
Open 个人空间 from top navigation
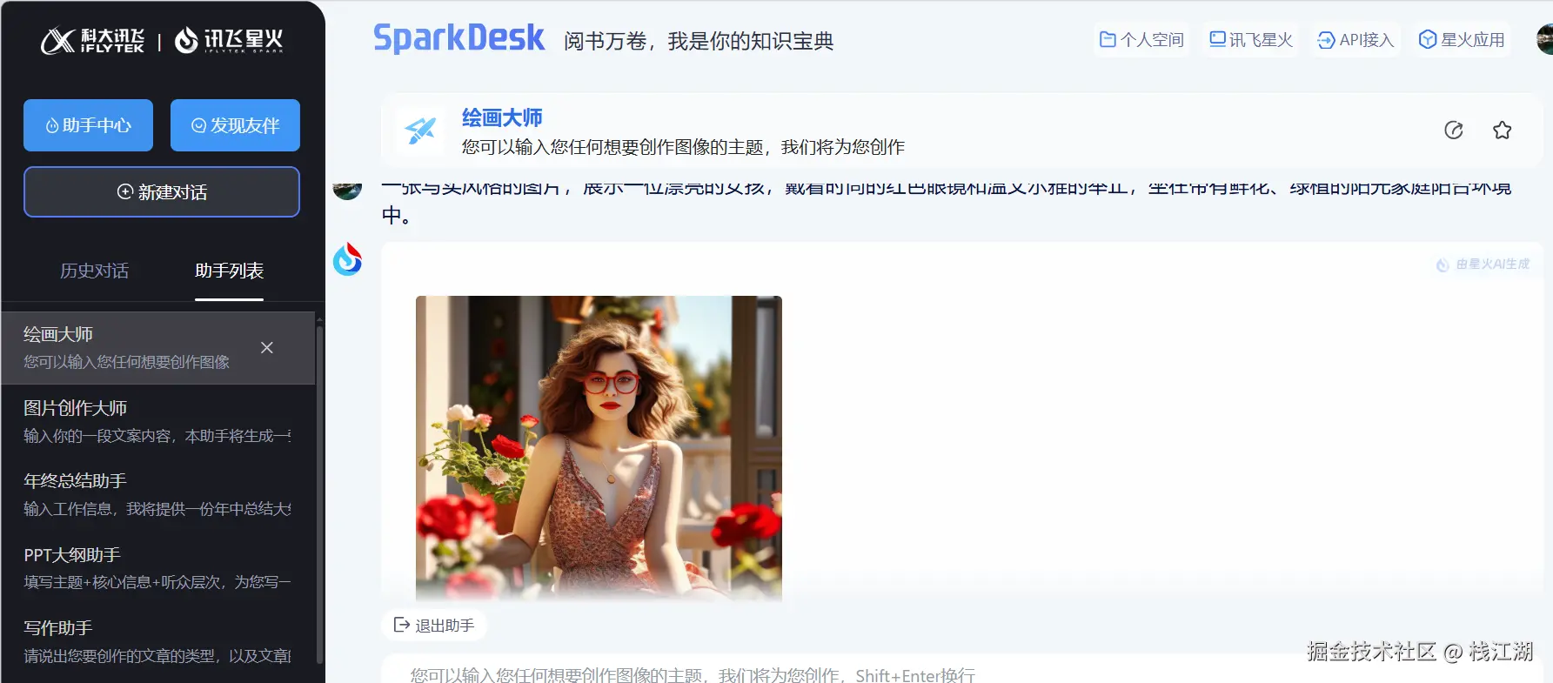pyautogui.click(x=1141, y=40)
